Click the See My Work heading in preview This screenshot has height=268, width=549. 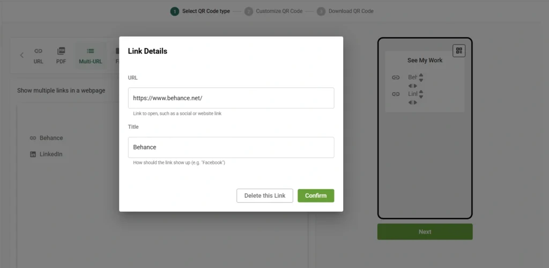(425, 60)
